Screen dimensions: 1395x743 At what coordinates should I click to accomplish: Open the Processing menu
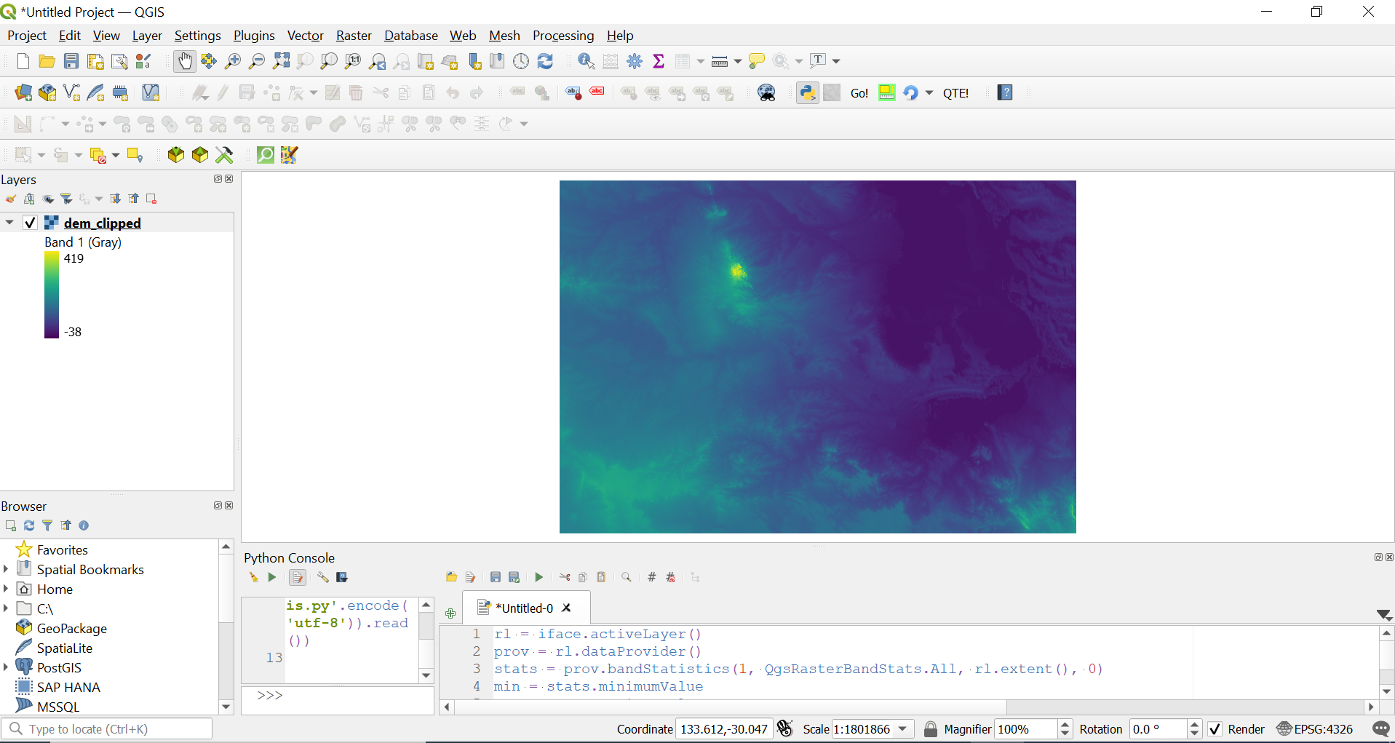coord(563,36)
